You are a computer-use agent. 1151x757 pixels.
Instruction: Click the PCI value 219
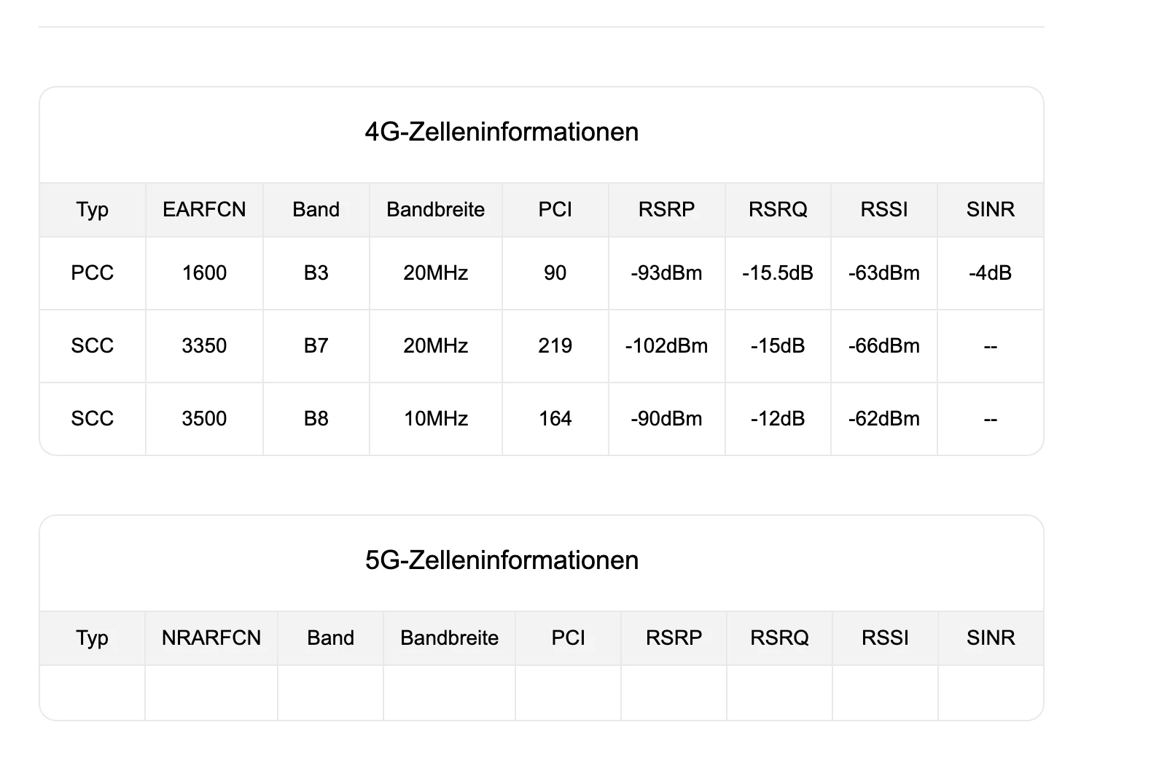[555, 346]
